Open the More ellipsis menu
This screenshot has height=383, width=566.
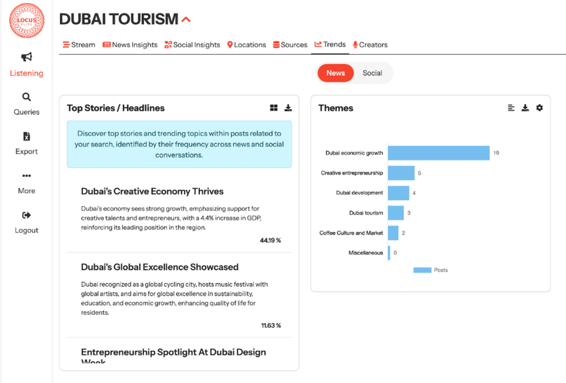[26, 176]
